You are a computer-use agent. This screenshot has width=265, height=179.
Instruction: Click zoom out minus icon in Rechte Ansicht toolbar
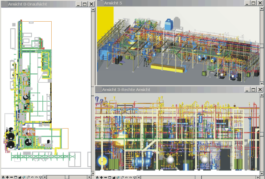pos(106,177)
